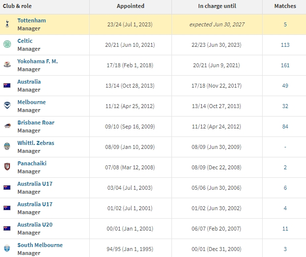The width and height of the screenshot is (306, 257).
Task: Open the Celtic club link
Action: pos(25,41)
